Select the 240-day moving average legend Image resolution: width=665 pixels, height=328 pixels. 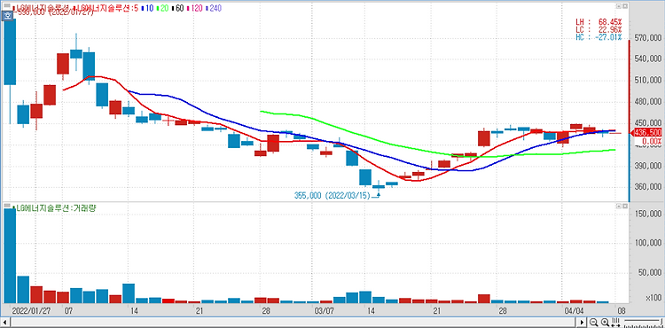coord(214,8)
